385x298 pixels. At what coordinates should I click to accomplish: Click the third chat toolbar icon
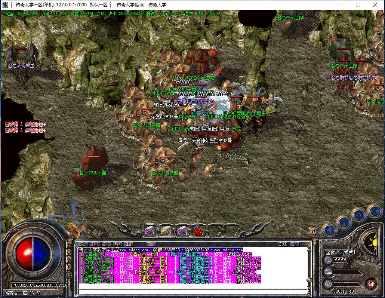[106, 245]
